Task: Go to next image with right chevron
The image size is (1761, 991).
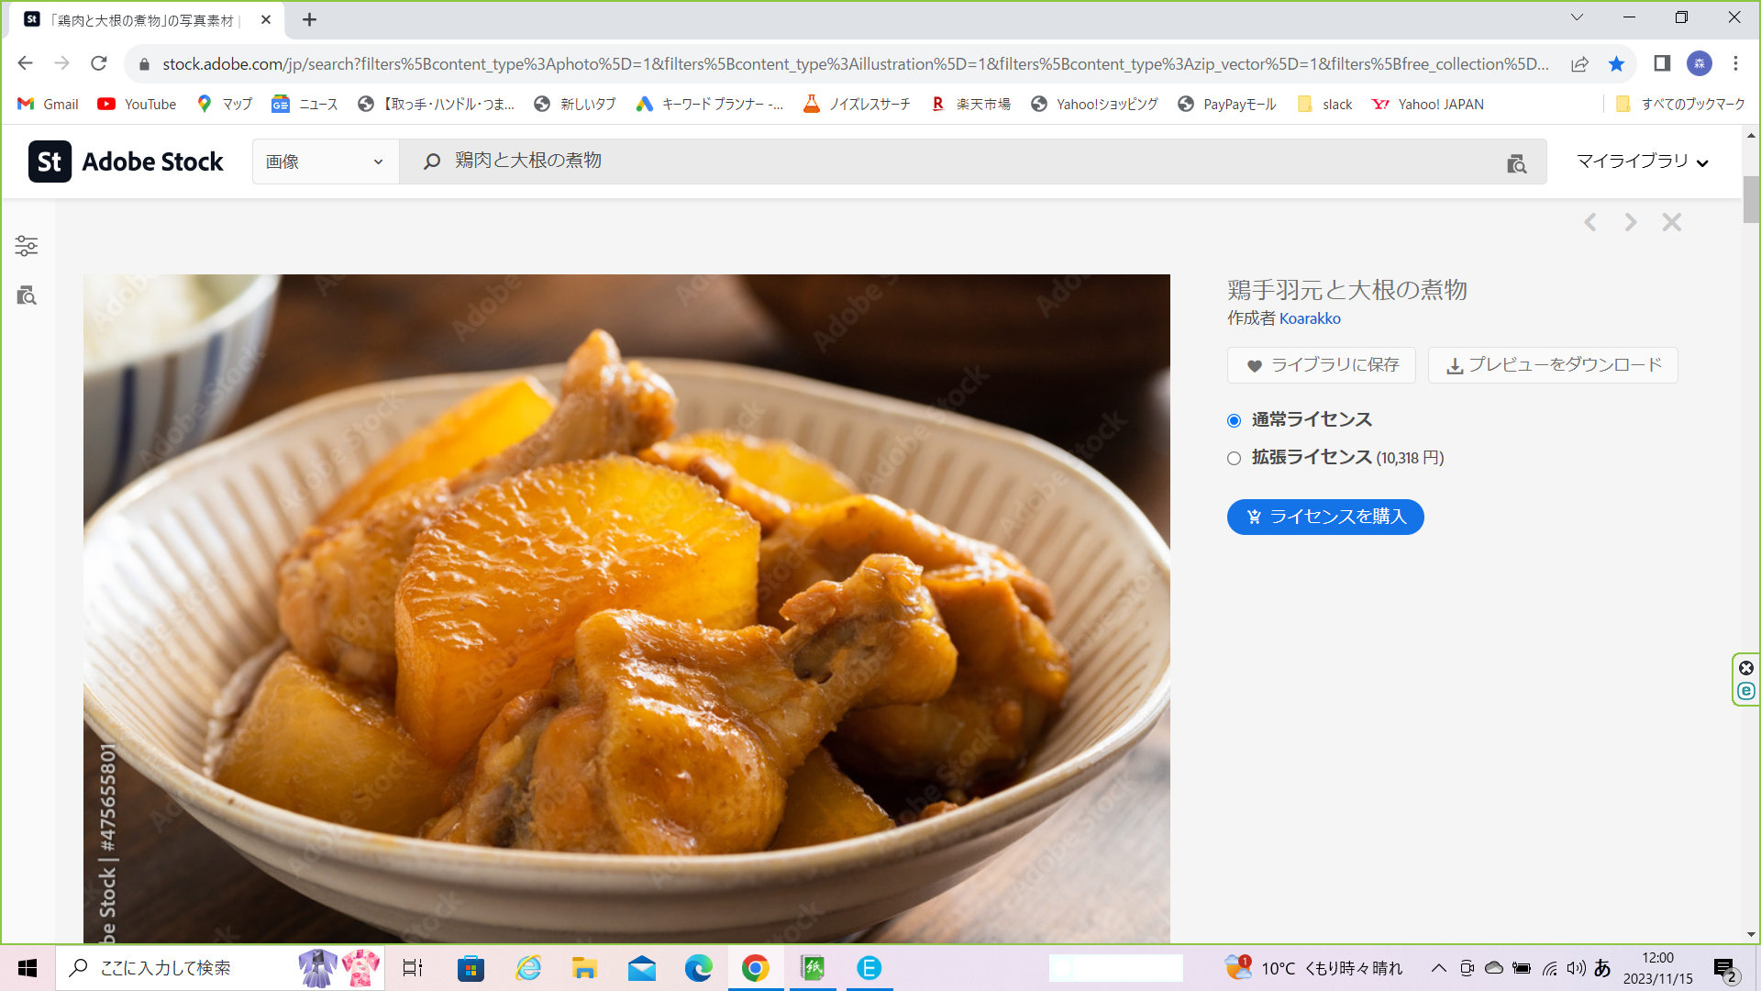Action: click(1631, 222)
